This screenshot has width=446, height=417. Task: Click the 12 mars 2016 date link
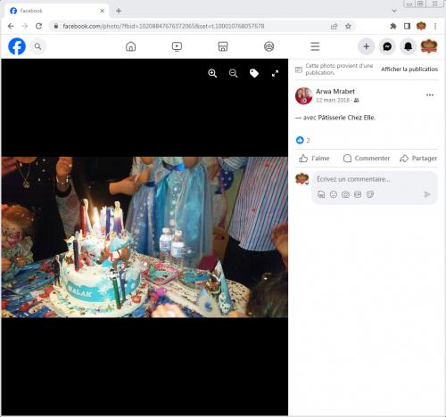(x=333, y=100)
